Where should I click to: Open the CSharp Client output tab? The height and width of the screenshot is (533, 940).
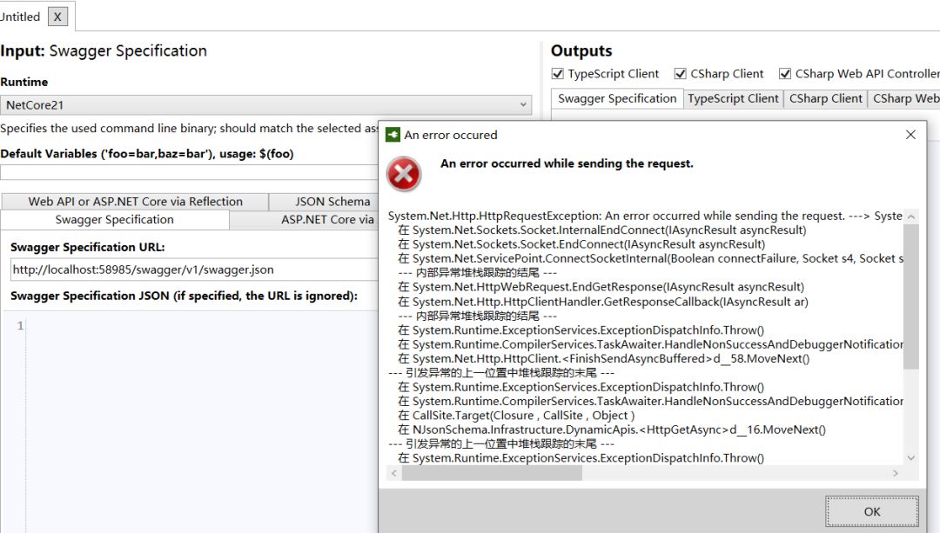[x=825, y=98]
